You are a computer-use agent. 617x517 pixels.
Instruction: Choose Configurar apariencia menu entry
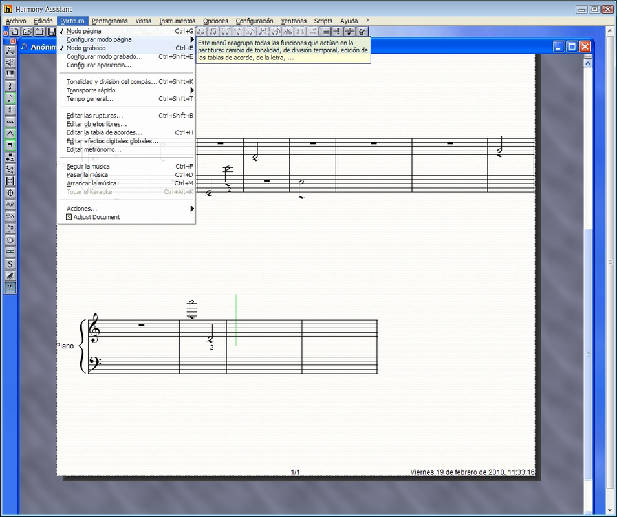tap(126, 65)
